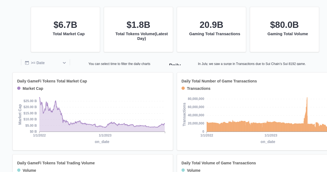The width and height of the screenshot is (327, 172).
Task: Expand the date filter dropdown chevron
Action: click(x=64, y=63)
